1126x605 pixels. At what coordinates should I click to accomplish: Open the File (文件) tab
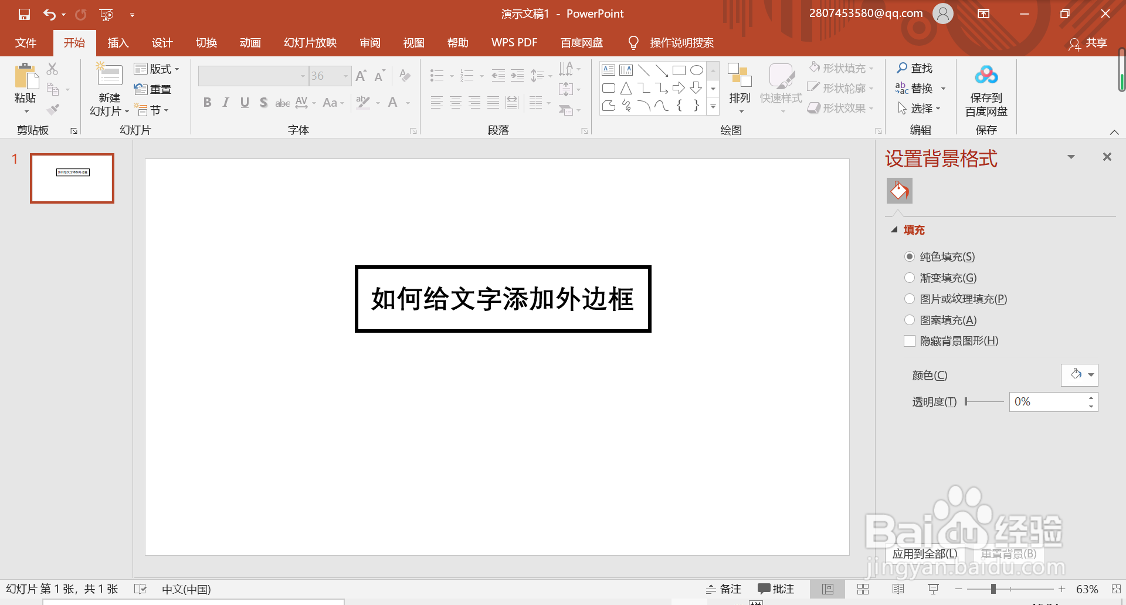coord(26,43)
